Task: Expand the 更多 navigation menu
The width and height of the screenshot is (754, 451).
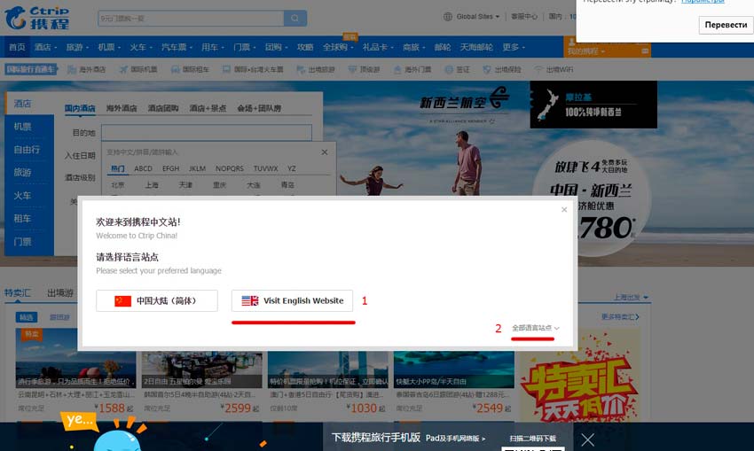Action: [512, 47]
